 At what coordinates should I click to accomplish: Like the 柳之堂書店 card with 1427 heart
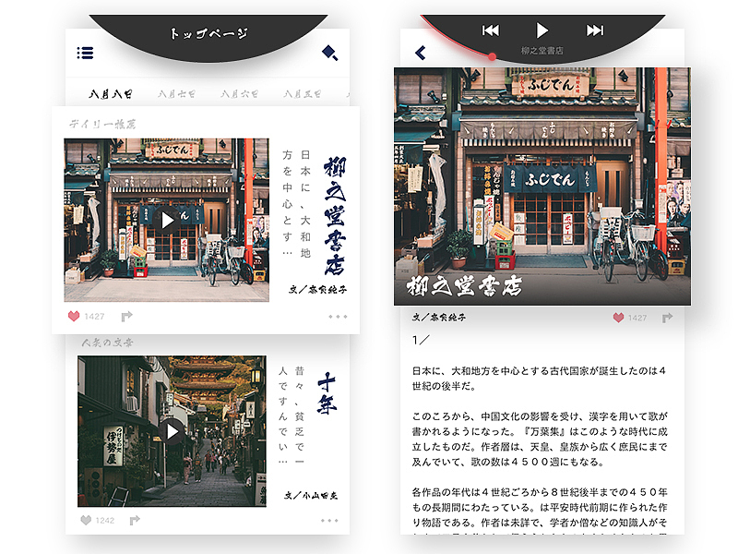coord(74,316)
